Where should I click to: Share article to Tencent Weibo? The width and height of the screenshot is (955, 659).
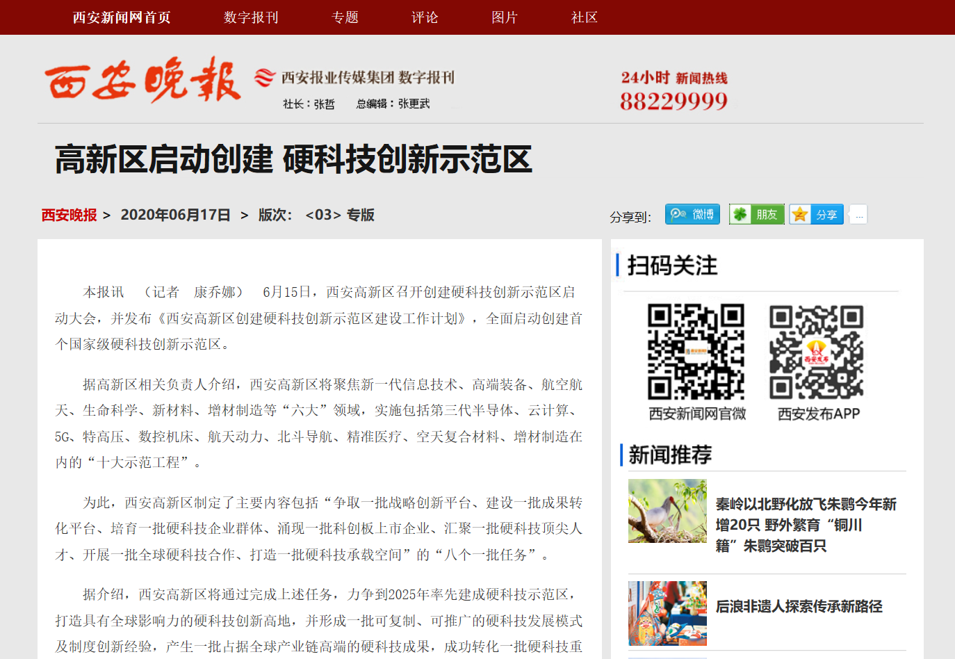coord(692,214)
